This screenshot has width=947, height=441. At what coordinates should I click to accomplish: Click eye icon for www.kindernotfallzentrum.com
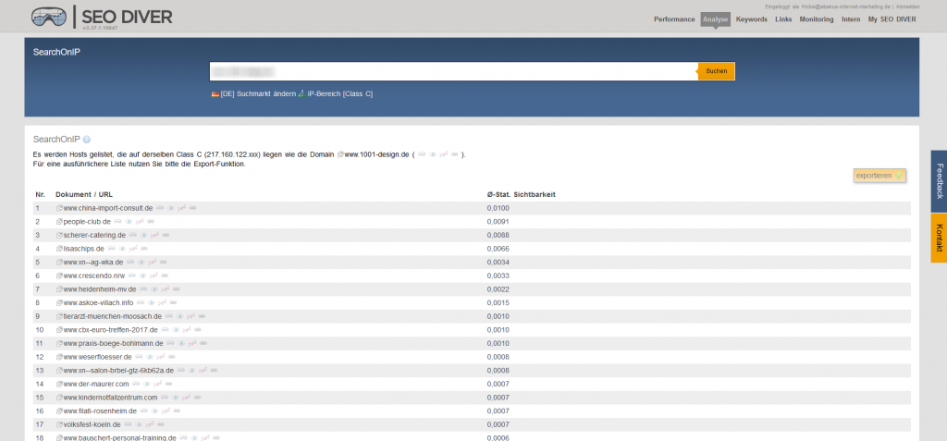click(175, 398)
